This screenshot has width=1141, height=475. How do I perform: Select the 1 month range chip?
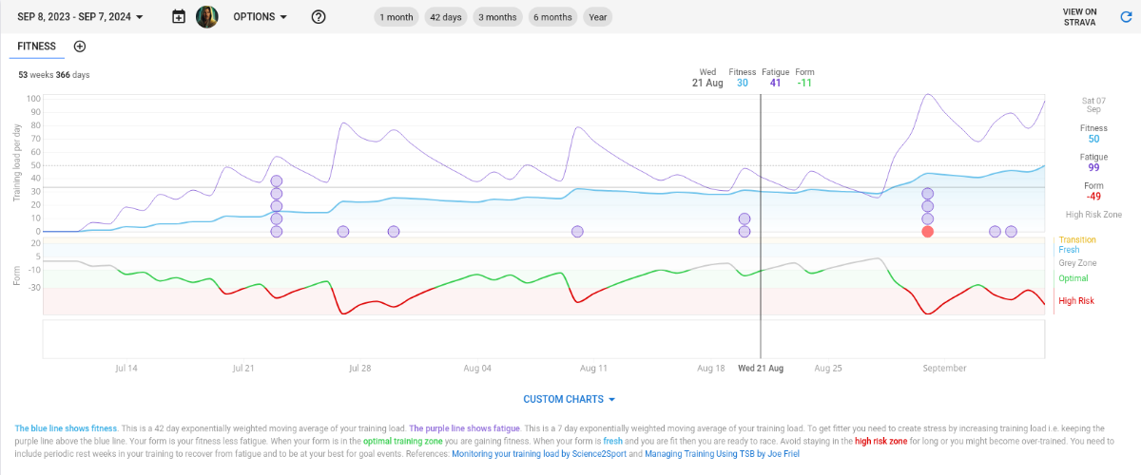click(396, 17)
